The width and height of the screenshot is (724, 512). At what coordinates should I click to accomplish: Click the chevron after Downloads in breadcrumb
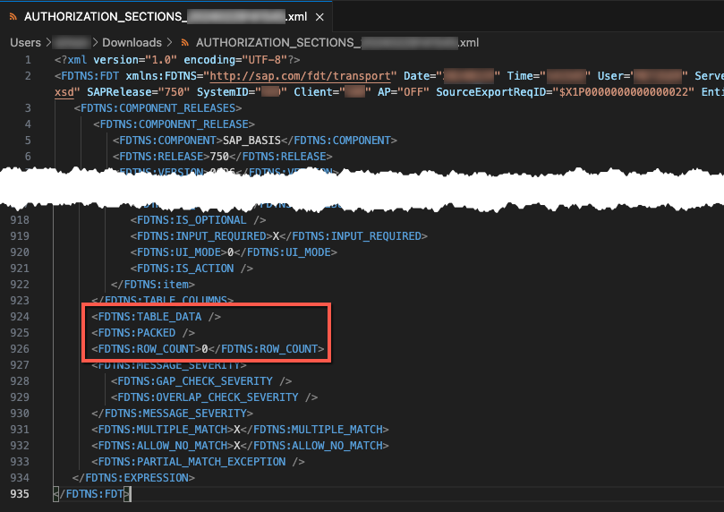pyautogui.click(x=169, y=42)
